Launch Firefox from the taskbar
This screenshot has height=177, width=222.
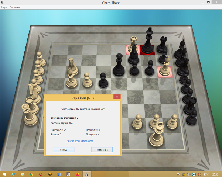pyautogui.click(x=78, y=174)
